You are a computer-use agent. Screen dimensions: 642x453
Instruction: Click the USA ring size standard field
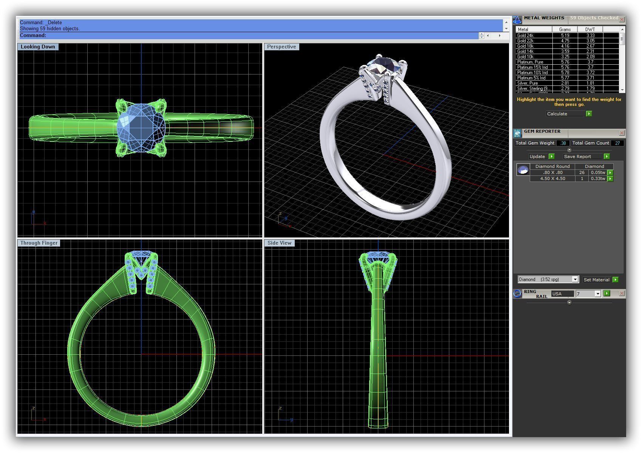pyautogui.click(x=562, y=294)
